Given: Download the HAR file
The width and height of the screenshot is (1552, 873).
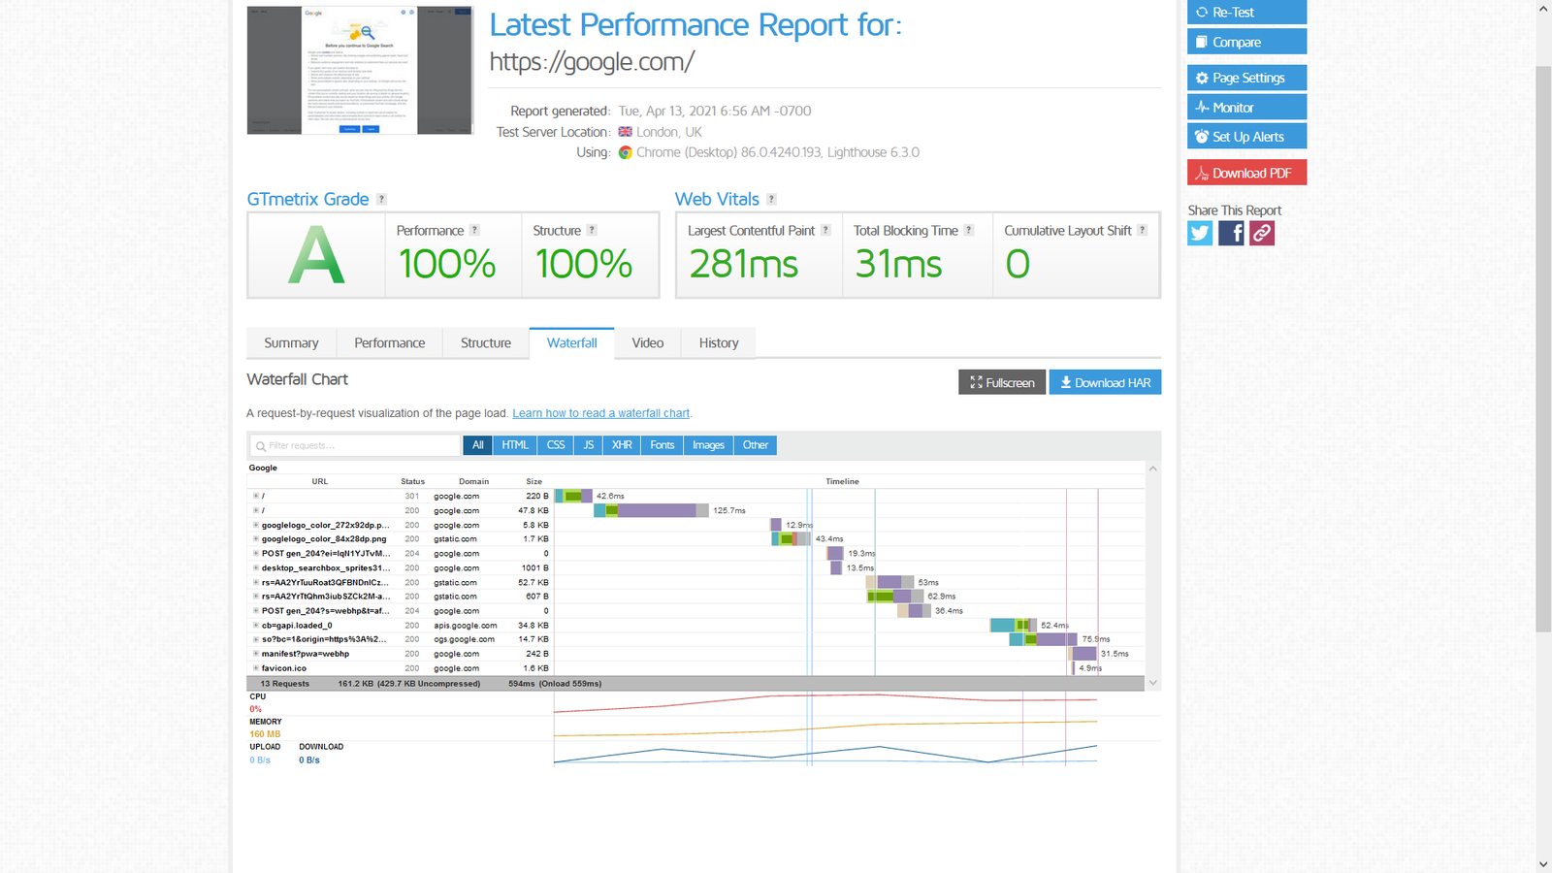Looking at the screenshot, I should pos(1105,382).
